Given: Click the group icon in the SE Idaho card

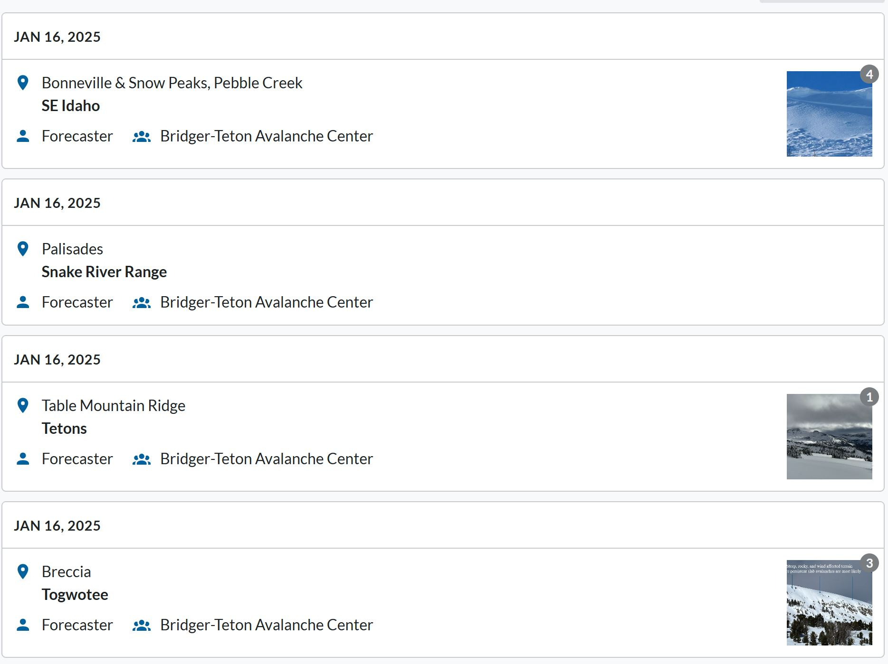Looking at the screenshot, I should click(142, 137).
